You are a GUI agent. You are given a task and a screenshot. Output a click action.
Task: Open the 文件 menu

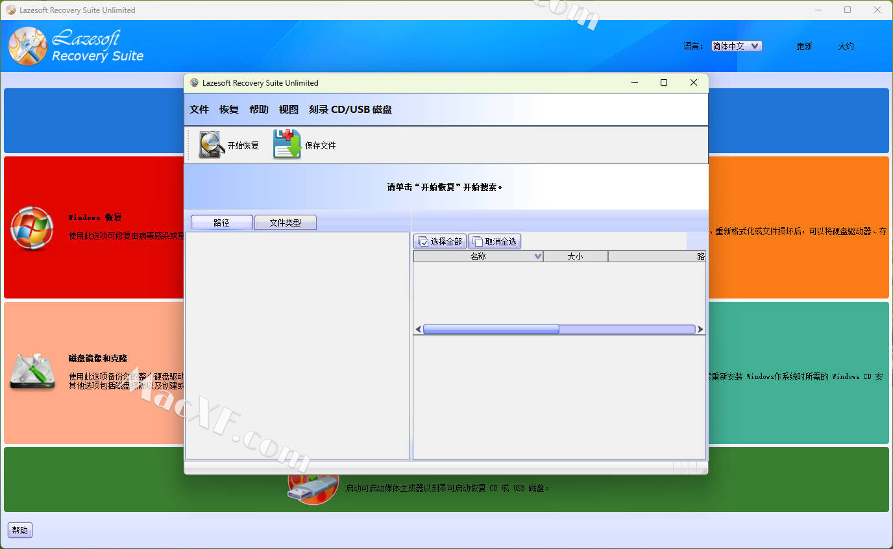(x=199, y=110)
